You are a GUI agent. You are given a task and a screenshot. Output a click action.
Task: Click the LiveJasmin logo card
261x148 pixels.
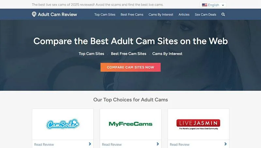tap(198, 124)
